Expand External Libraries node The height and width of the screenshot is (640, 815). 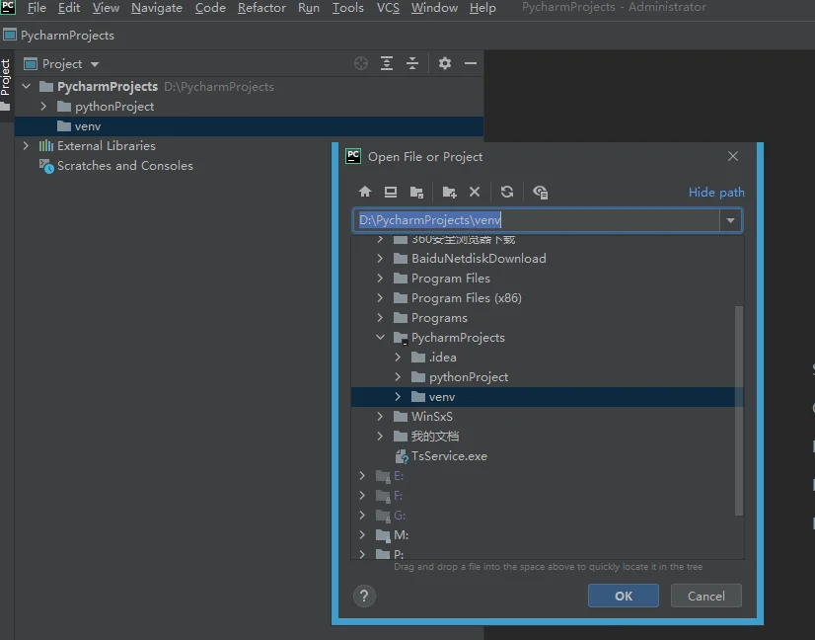point(26,146)
